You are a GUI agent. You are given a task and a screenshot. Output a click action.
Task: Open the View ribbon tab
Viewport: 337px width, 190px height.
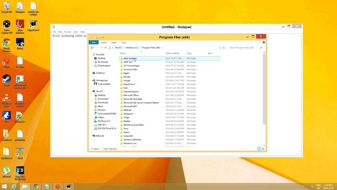pos(124,43)
